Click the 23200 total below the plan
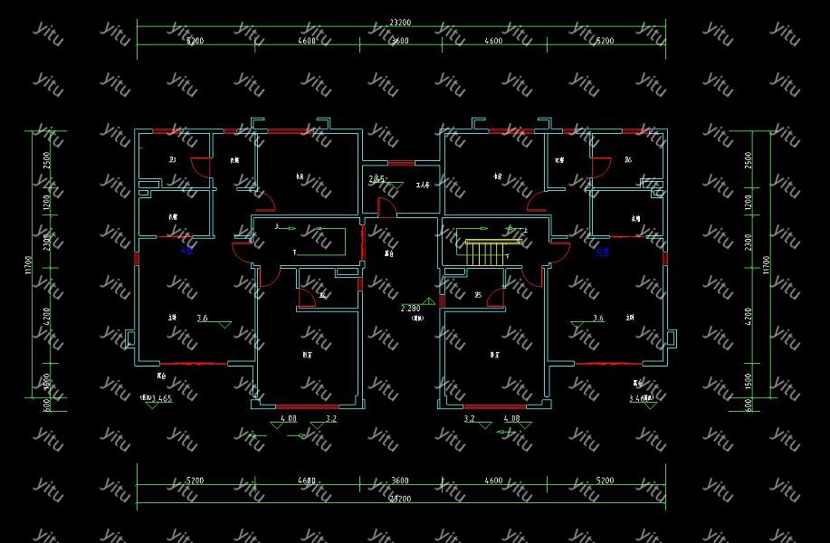The height and width of the screenshot is (543, 830). pyautogui.click(x=400, y=499)
